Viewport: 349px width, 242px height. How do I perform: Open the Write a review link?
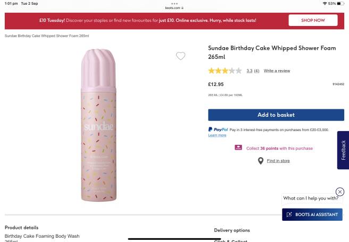pos(277,71)
